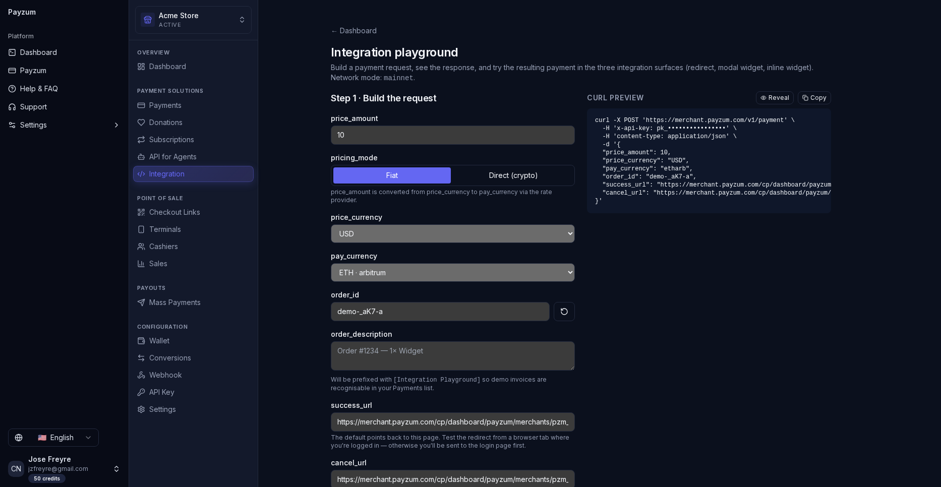Click the Payzum brand name at top left

pyautogui.click(x=22, y=12)
